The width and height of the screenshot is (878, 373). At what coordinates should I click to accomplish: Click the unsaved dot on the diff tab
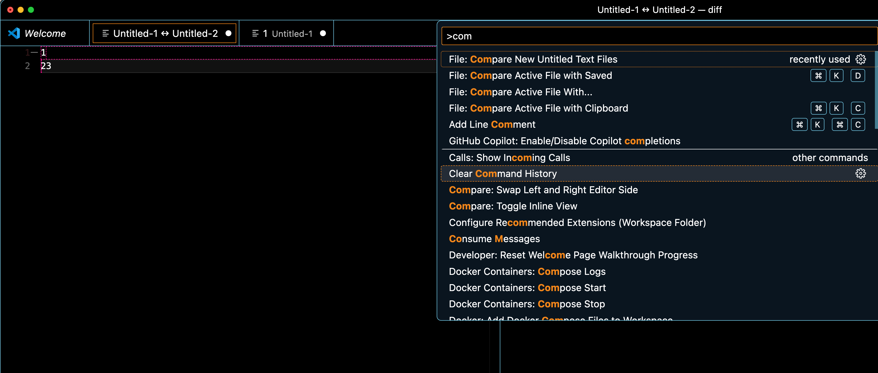pos(228,33)
